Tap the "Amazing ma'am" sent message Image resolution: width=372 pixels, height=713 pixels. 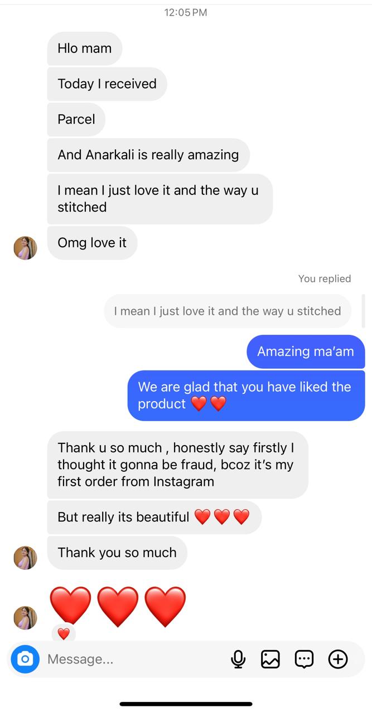point(305,351)
